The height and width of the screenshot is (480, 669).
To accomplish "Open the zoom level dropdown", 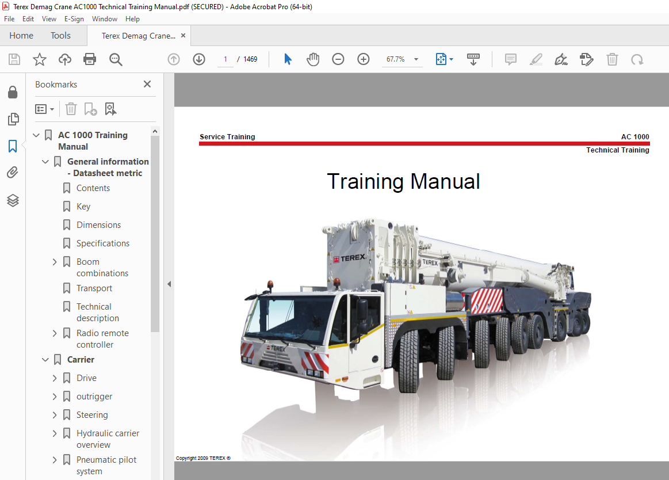I will 416,59.
